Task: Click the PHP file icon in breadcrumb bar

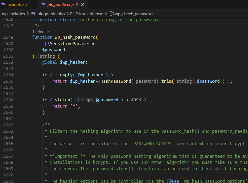Action: [33, 14]
